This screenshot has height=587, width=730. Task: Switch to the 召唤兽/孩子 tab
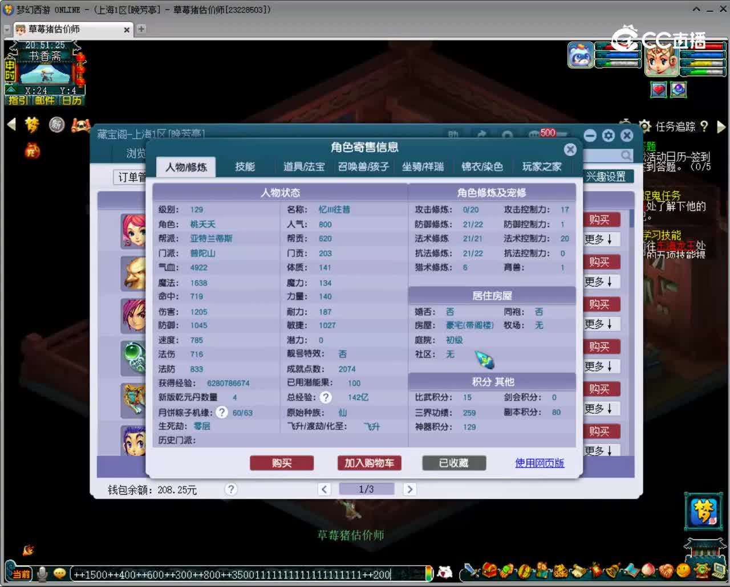(x=363, y=166)
